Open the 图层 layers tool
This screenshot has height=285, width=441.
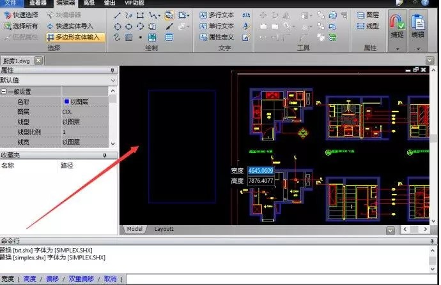(368, 15)
